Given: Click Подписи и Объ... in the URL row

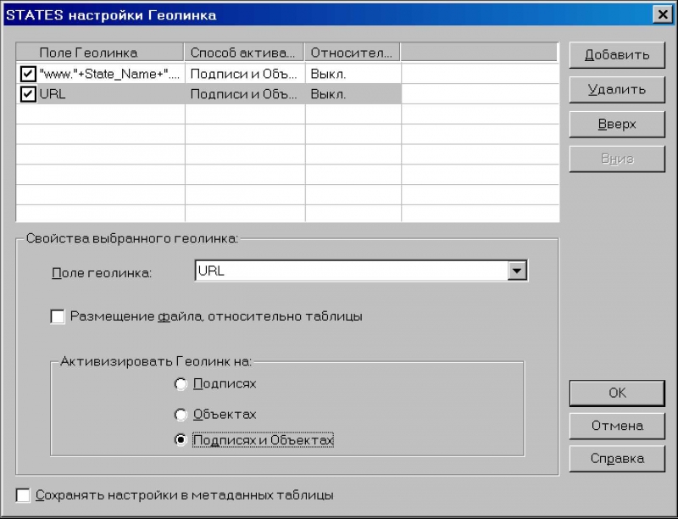Looking at the screenshot, I should 244,94.
